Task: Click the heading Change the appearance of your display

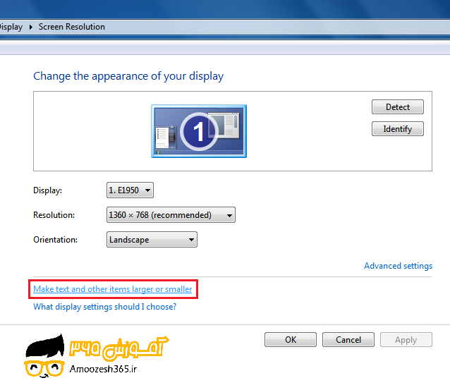Action: pyautogui.click(x=128, y=76)
